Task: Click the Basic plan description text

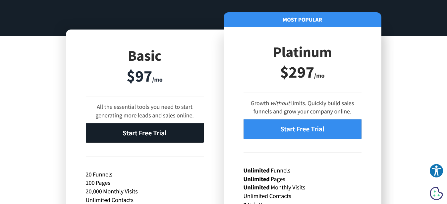Action: coord(144,111)
